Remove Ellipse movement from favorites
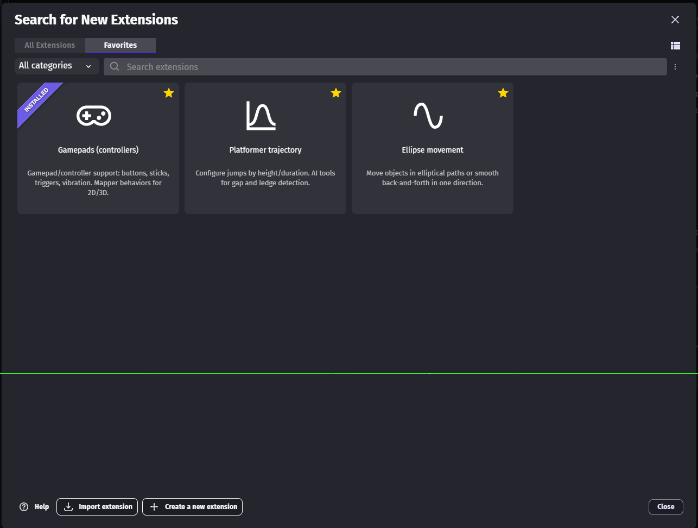698x528 pixels. point(503,93)
